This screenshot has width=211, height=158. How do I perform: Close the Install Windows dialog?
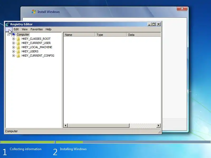click(182, 8)
